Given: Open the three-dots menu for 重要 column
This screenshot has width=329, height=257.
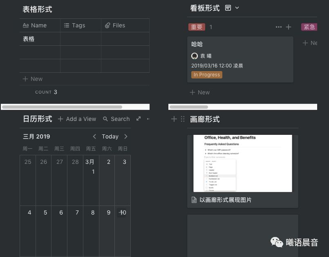Looking at the screenshot, I should point(279,27).
